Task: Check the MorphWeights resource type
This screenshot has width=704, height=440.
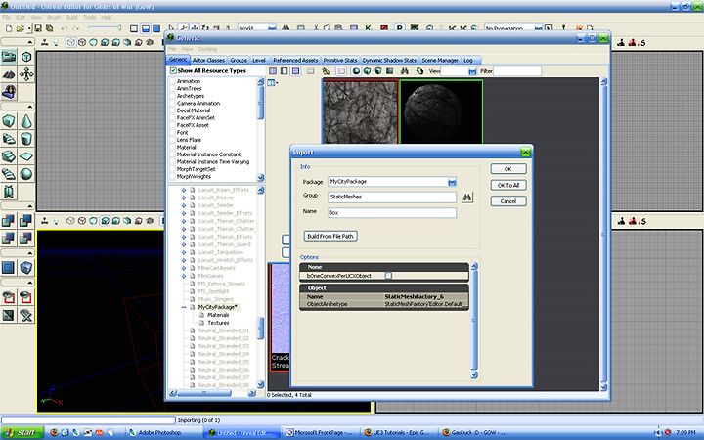Action: pyautogui.click(x=172, y=176)
